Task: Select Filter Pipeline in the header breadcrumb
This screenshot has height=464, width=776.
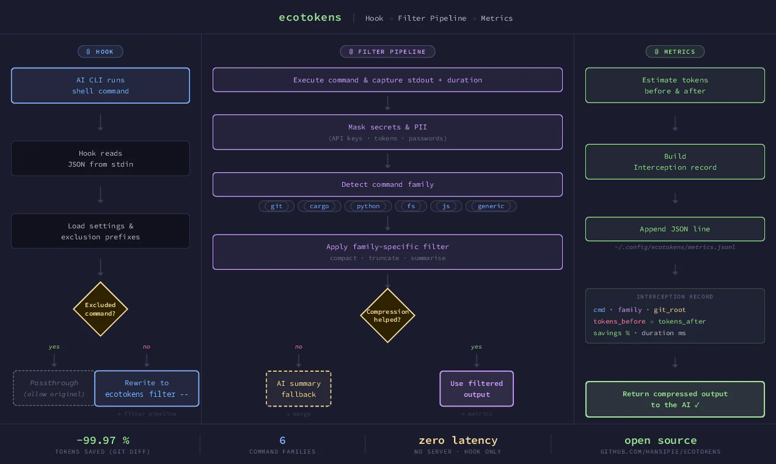Action: [432, 18]
